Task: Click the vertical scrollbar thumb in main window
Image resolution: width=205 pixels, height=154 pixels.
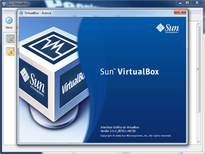Action: click(198, 69)
